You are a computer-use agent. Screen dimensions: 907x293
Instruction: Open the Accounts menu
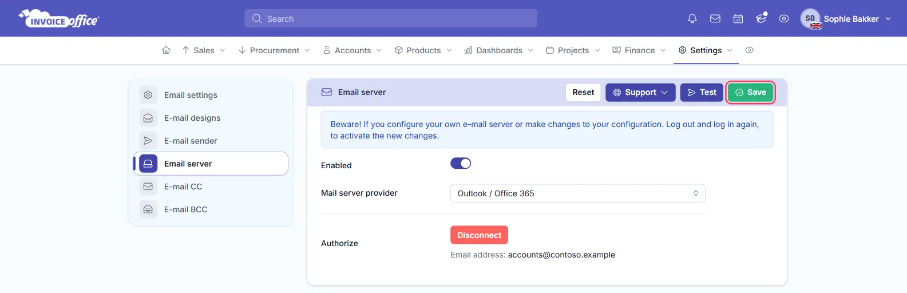[352, 50]
